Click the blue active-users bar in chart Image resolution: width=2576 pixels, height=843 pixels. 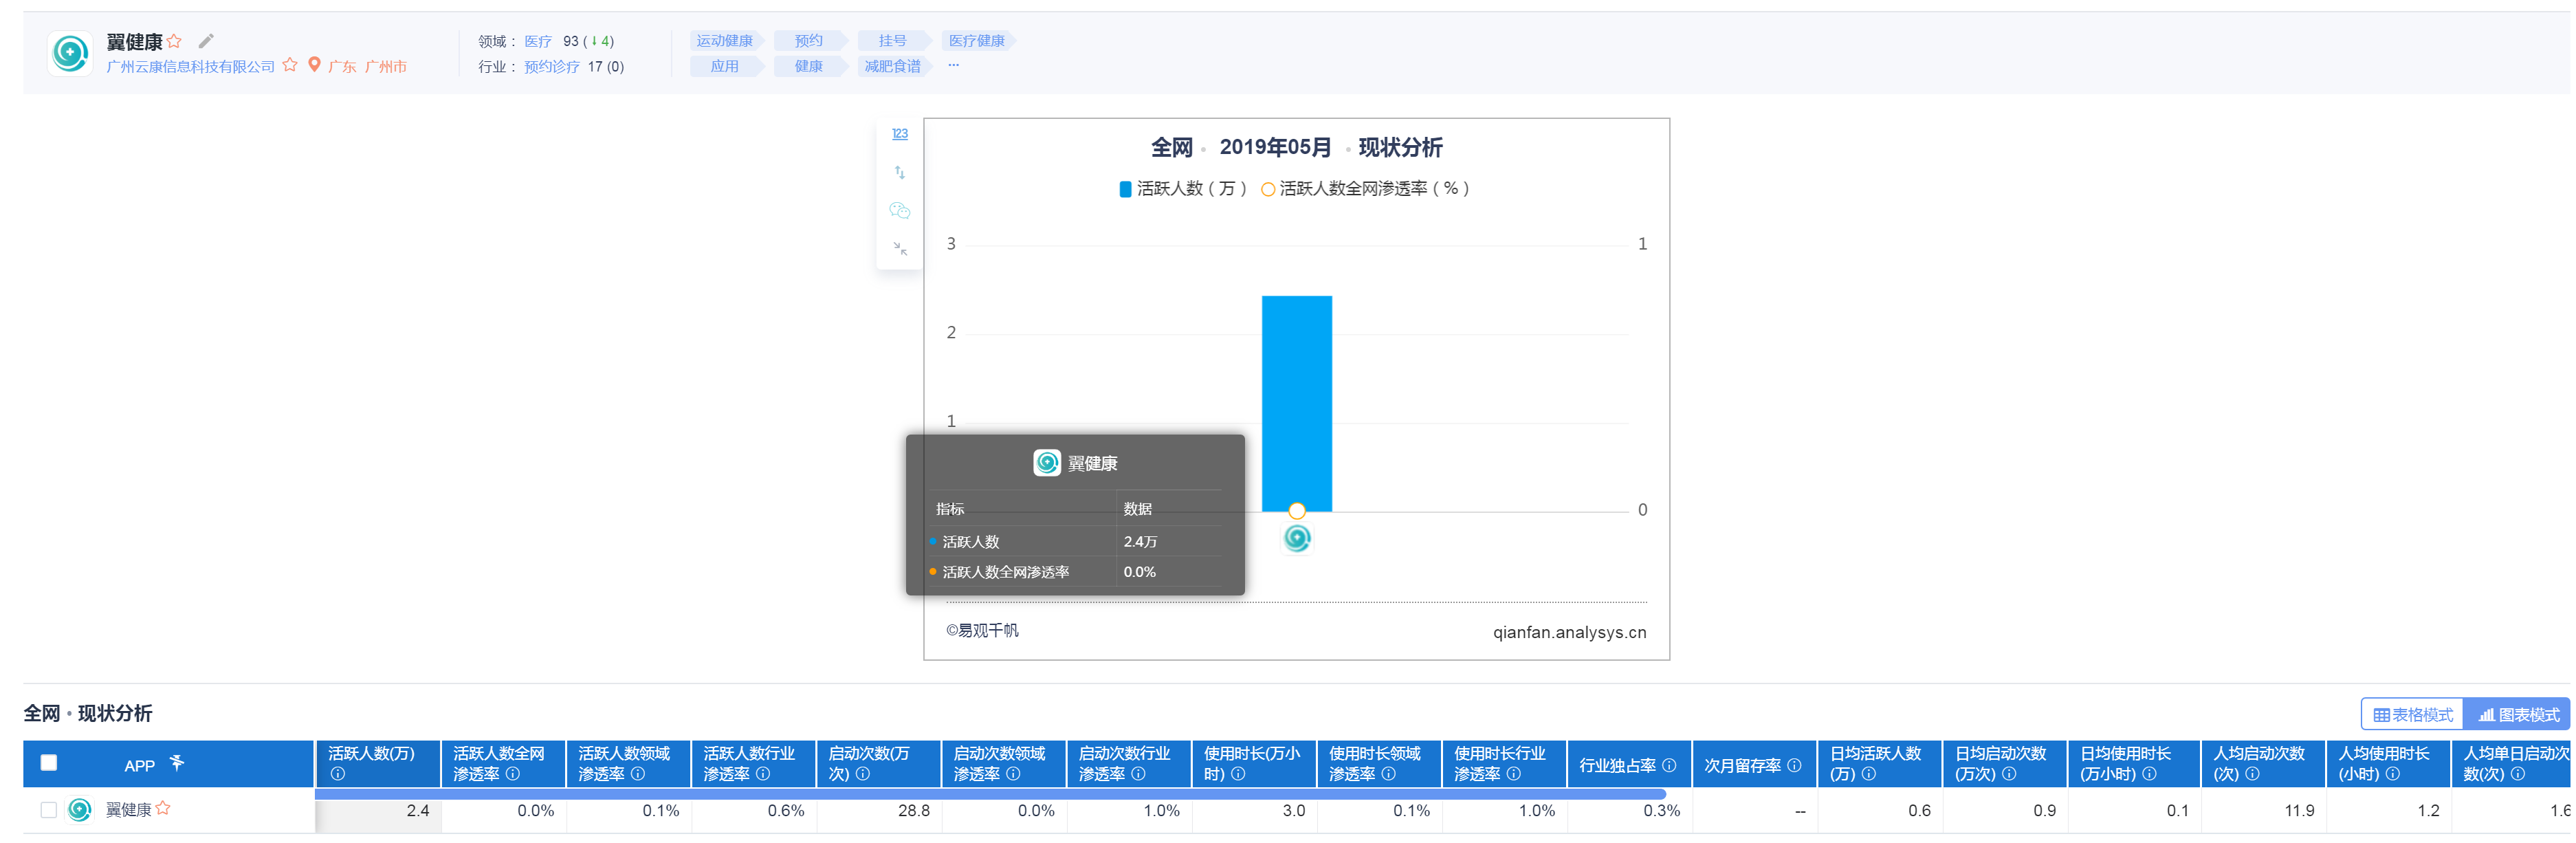point(1297,403)
